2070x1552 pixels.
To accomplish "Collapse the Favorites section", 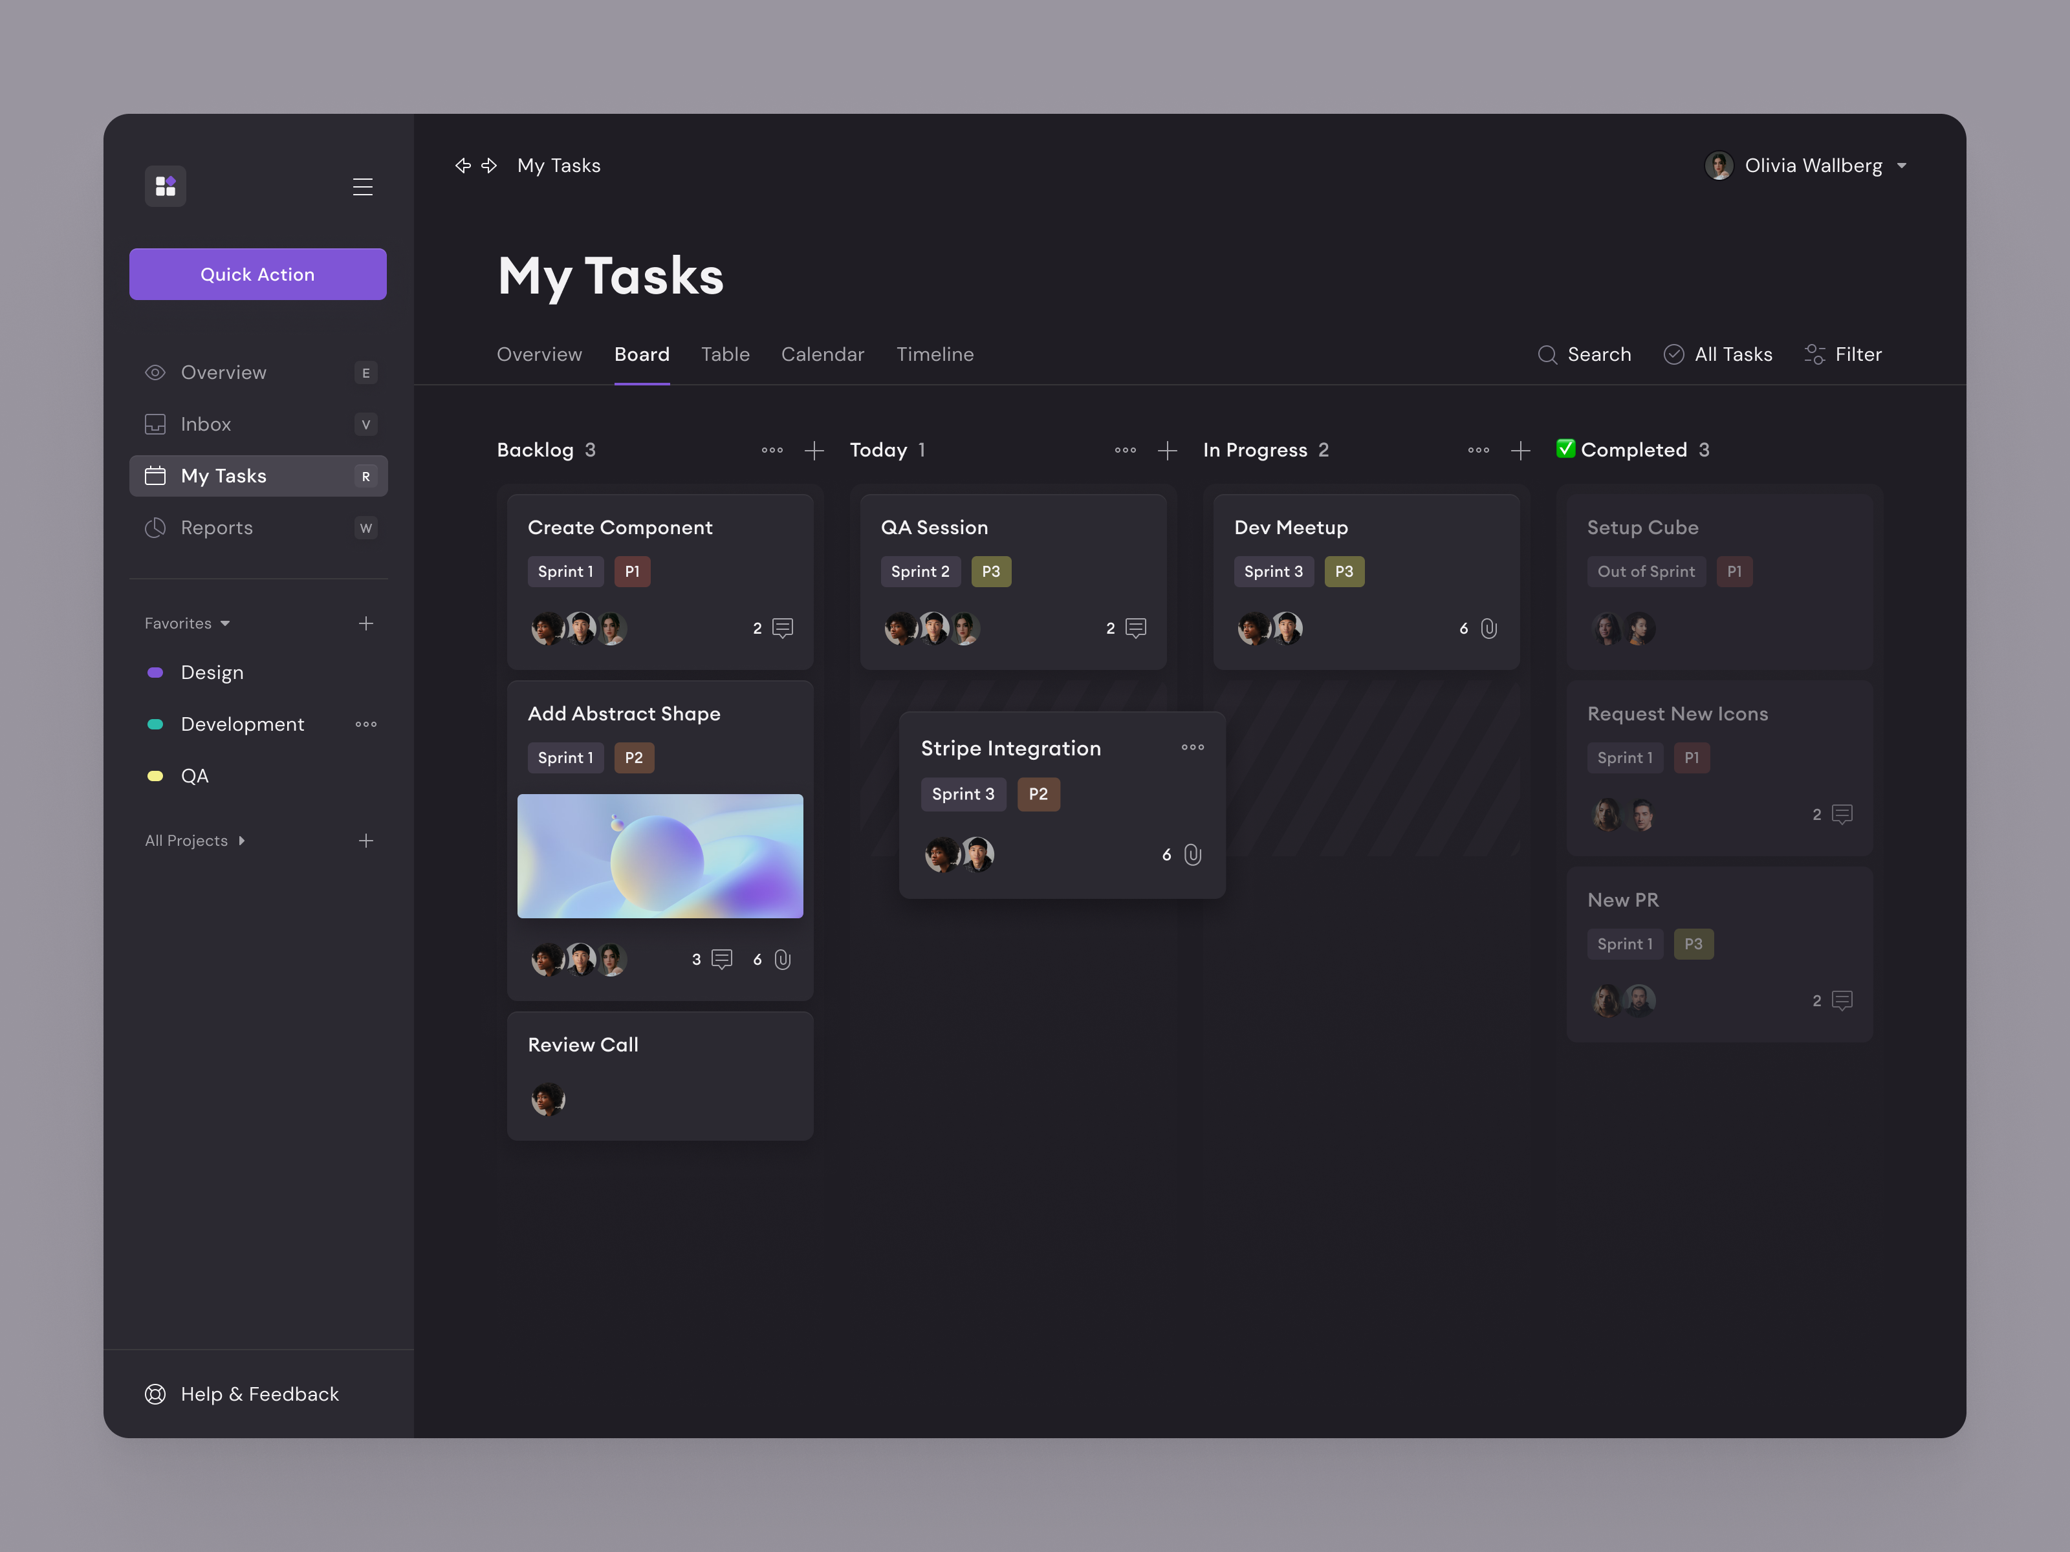I will 224,623.
